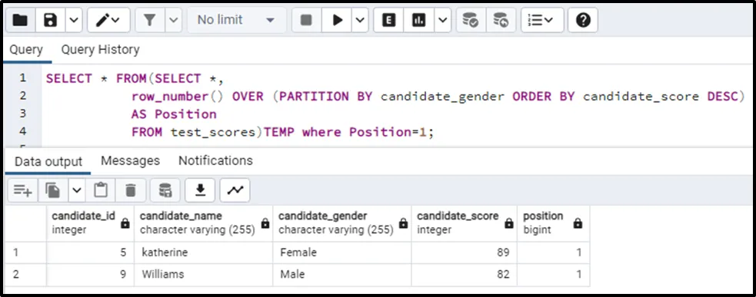This screenshot has height=297, width=756.
Task: Open the Graph Visualiser line chart icon
Action: pyautogui.click(x=235, y=190)
